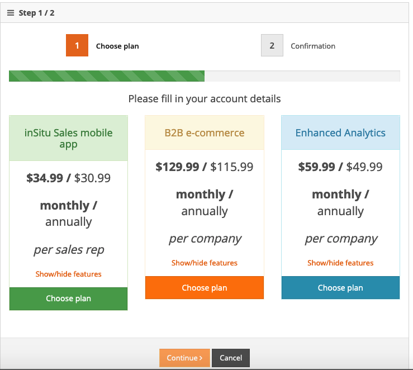Click the Continue button
This screenshot has width=413, height=370.
pos(184,358)
